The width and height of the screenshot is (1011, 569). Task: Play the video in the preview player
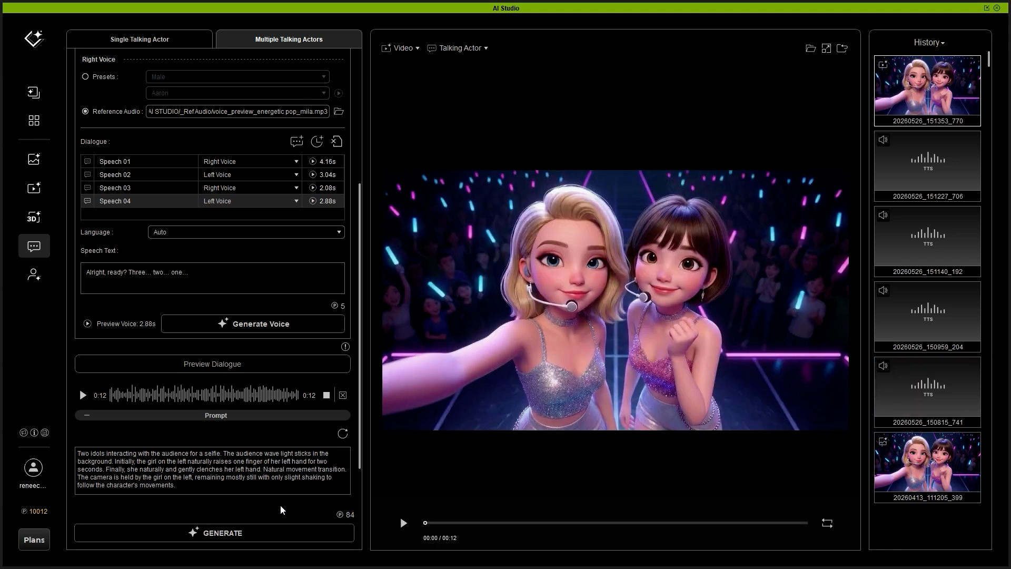(403, 523)
